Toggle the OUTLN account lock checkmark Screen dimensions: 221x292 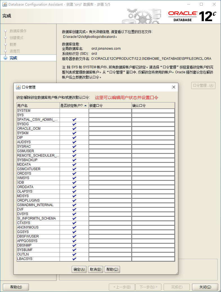pyautogui.click(x=74, y=254)
